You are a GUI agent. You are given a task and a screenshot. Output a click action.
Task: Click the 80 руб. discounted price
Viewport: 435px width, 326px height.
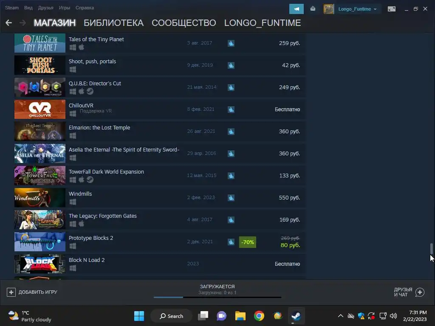point(290,245)
